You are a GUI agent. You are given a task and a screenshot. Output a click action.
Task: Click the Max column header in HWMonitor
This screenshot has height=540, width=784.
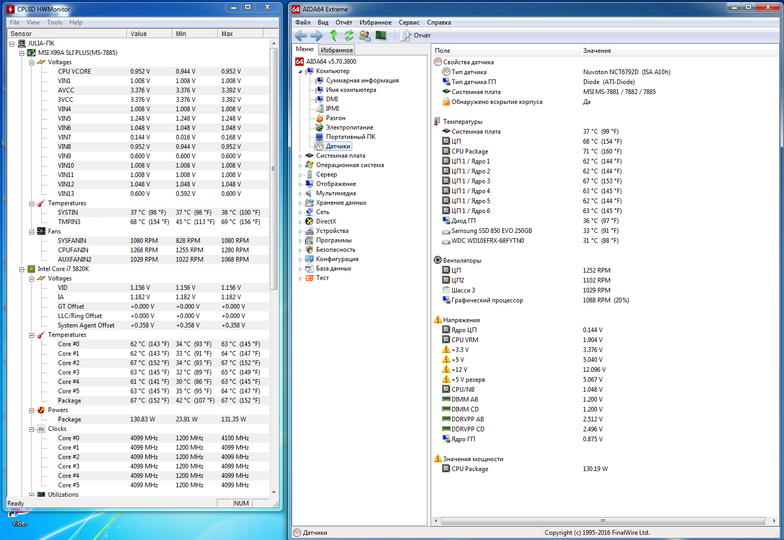[240, 33]
